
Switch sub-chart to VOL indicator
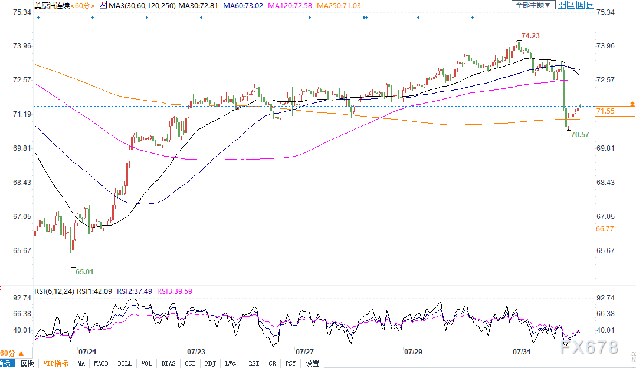coord(147,363)
